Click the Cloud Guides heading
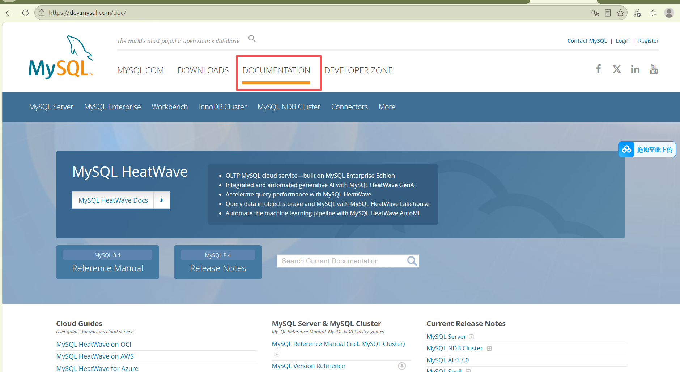 coord(79,324)
